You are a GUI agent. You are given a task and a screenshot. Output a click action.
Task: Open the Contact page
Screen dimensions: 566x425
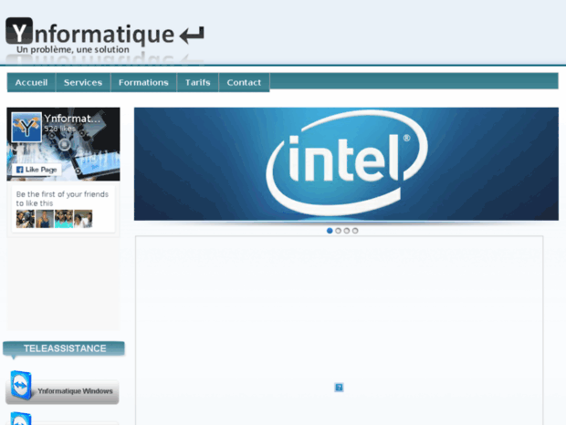[244, 83]
